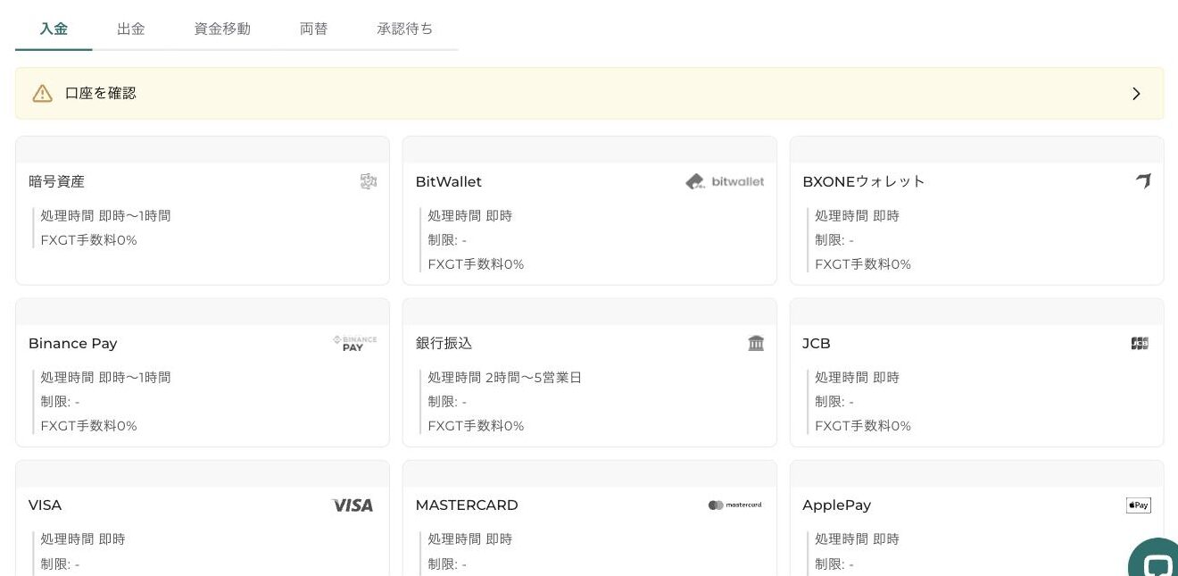Click 処理時間 即時 under BXONEウォレット
Viewport: 1178px width, 576px height.
(x=857, y=216)
